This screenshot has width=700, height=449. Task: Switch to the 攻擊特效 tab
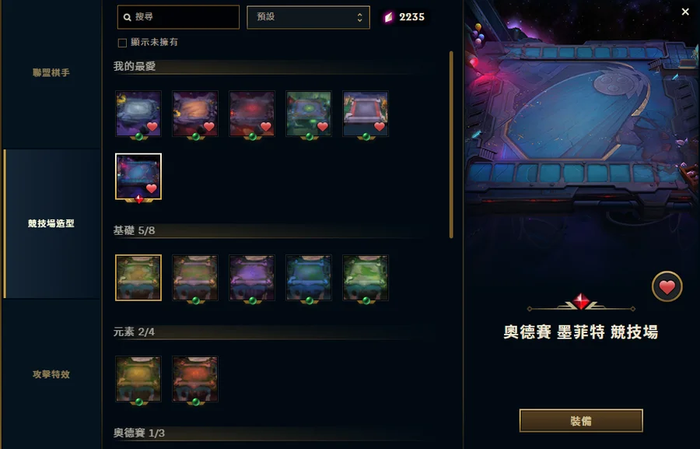click(x=51, y=374)
